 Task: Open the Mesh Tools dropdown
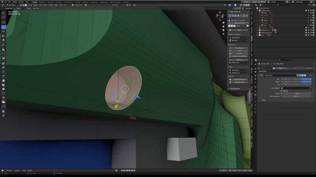pos(238,62)
